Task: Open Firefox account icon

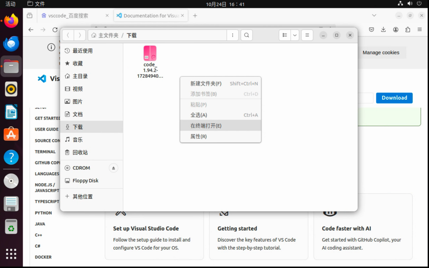Action: point(396,30)
